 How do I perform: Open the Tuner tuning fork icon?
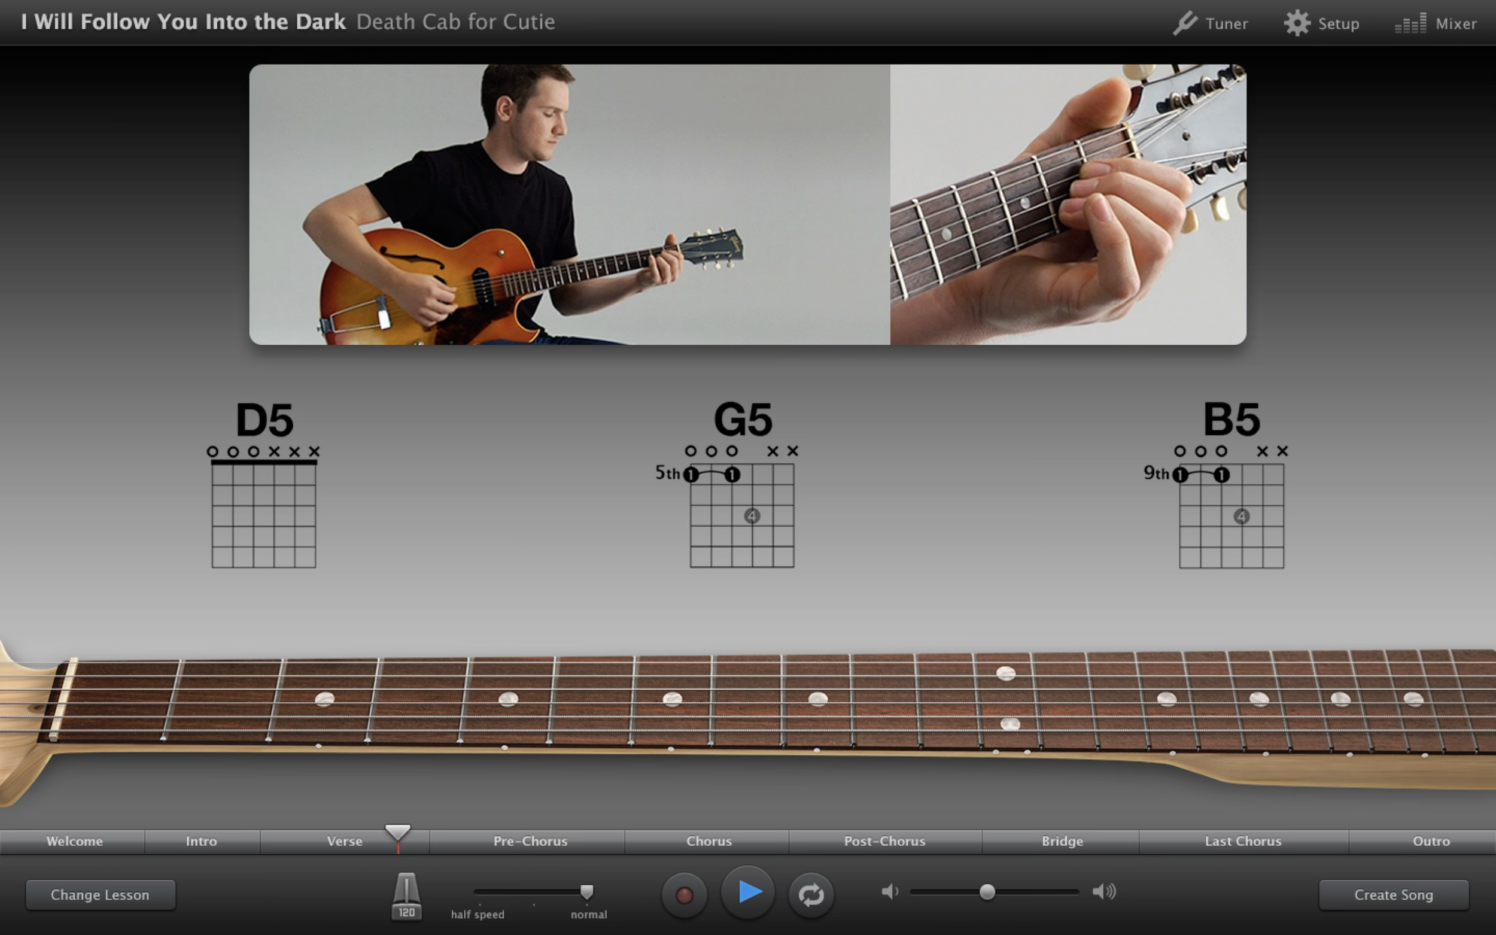coord(1184,23)
